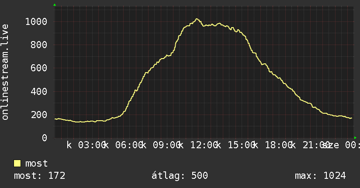
Task: Click the 'k 06:00' time label
Action: click(x=124, y=145)
